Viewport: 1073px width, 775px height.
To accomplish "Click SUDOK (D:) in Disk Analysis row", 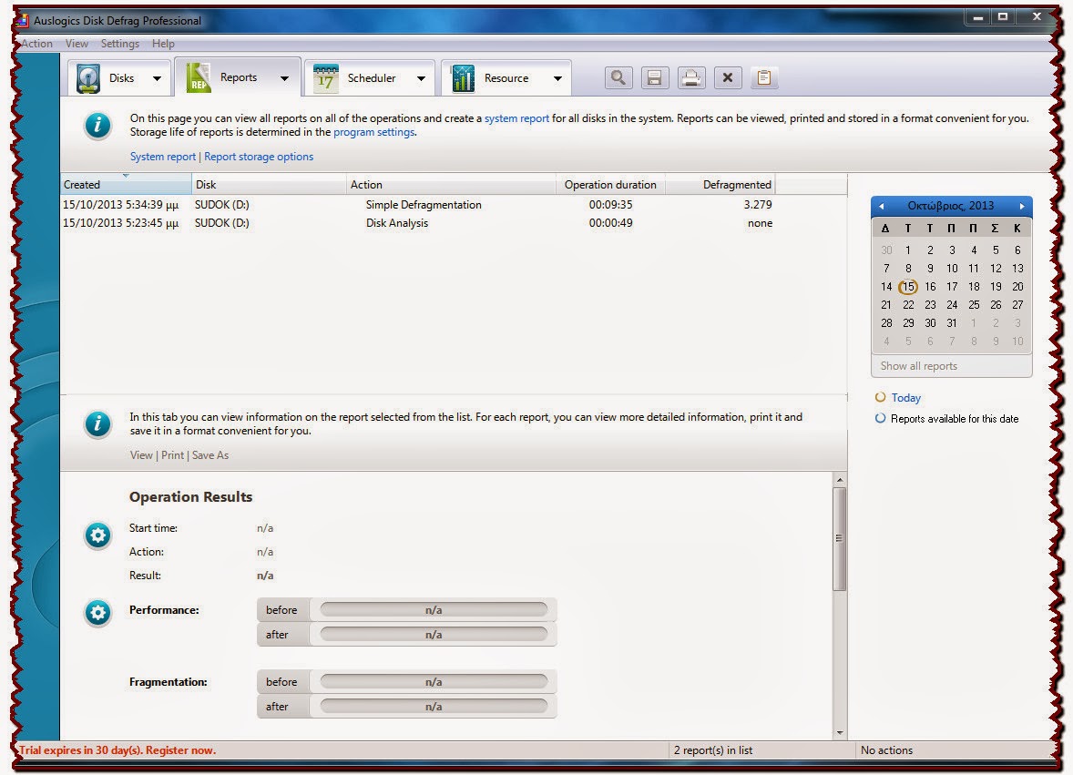I will point(221,223).
